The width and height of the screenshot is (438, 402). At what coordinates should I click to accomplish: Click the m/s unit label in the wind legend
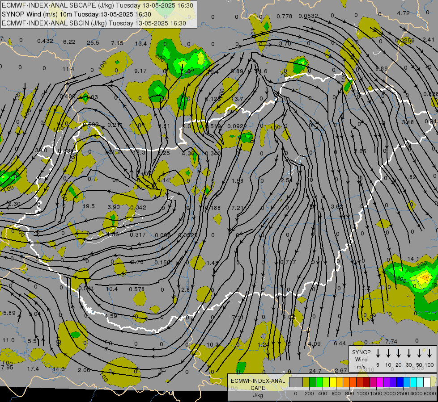(x=361, y=367)
